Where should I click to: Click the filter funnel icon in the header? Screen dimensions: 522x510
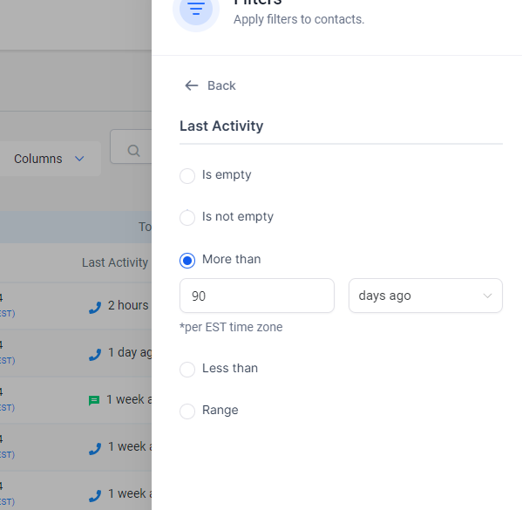[196, 9]
